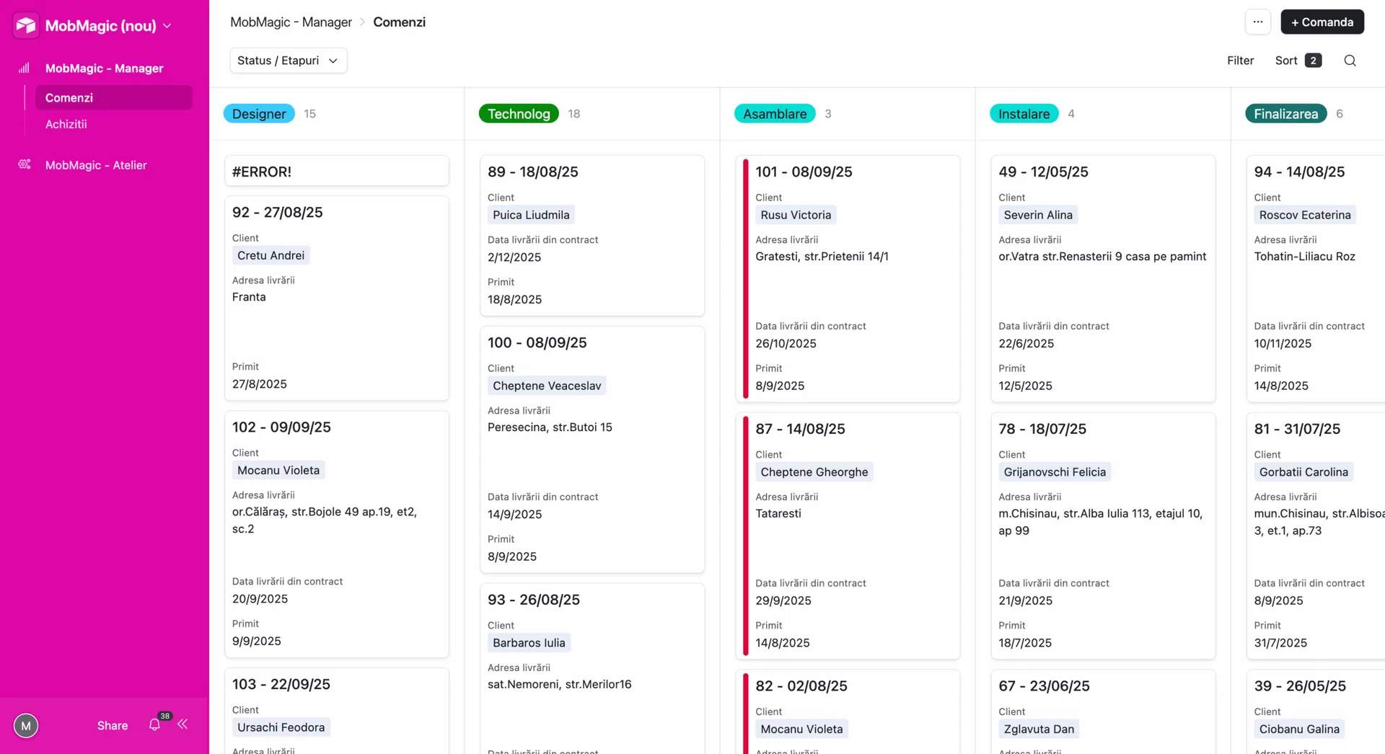Collapse the sidebar with double chevron

click(x=183, y=724)
